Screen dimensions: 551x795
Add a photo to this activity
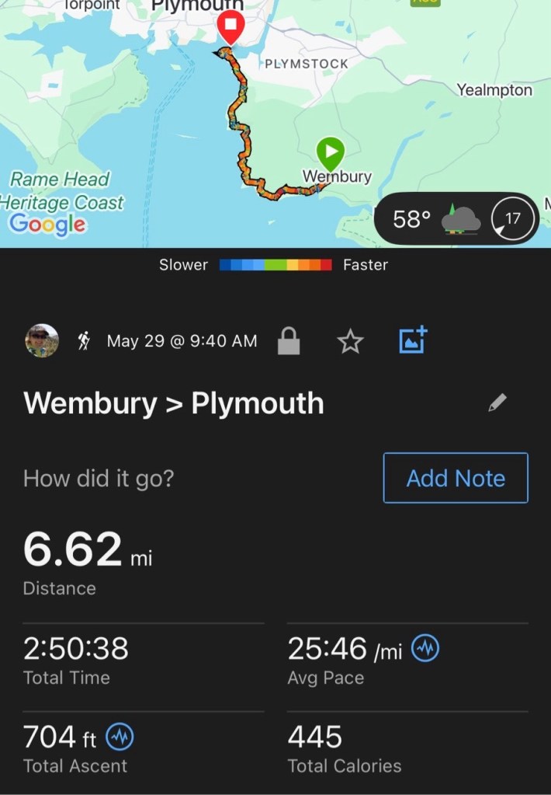pos(413,340)
